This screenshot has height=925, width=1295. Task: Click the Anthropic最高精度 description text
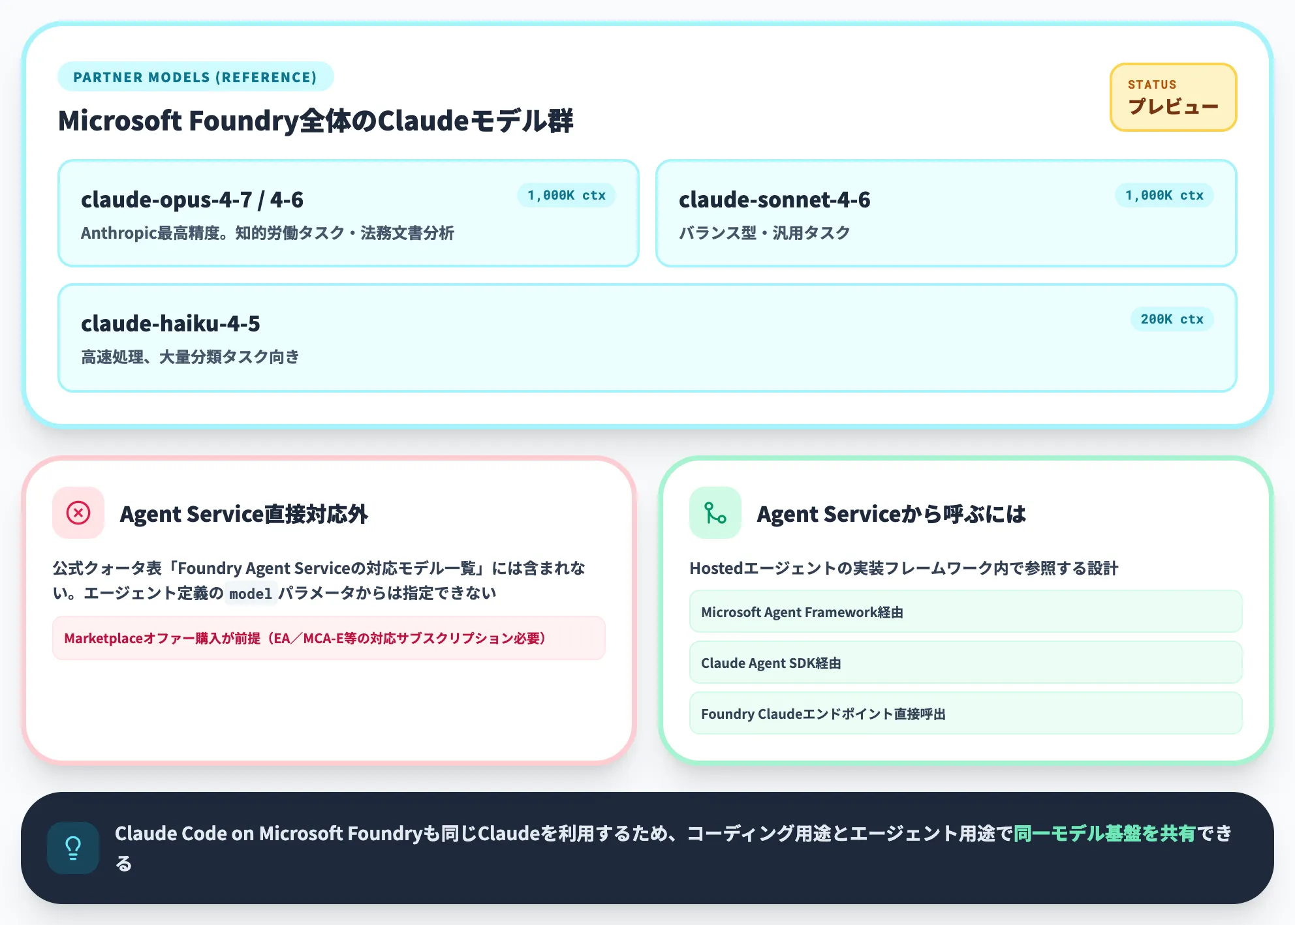click(267, 233)
